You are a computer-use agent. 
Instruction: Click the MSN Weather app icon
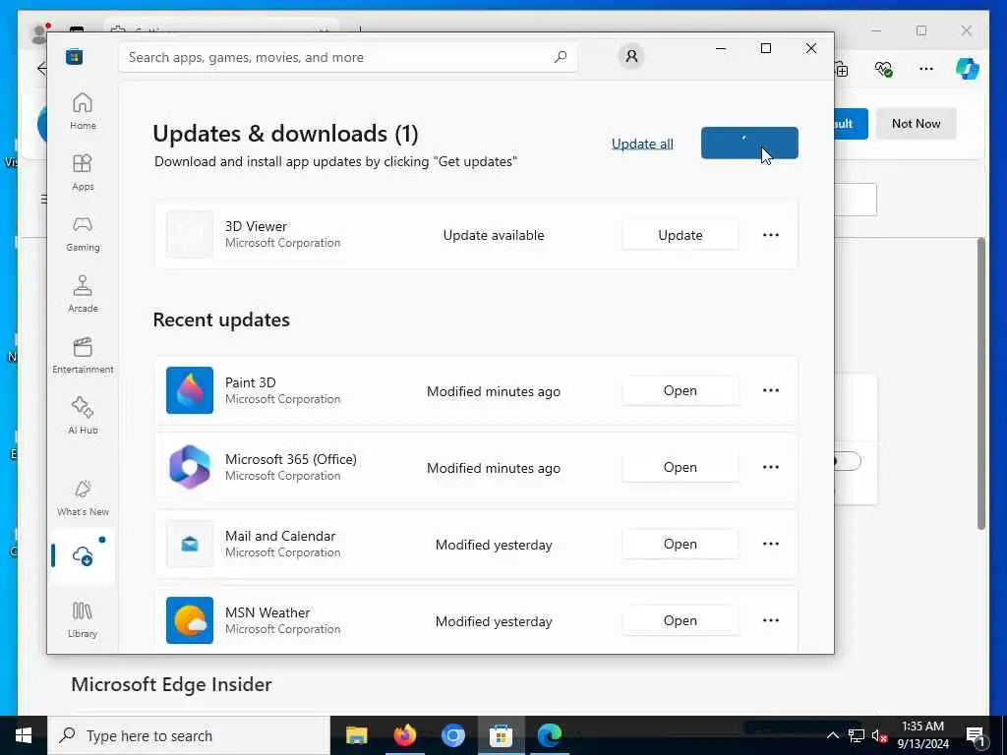[x=190, y=620]
